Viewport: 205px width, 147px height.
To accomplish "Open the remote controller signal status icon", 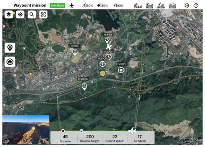I will click(138, 6).
